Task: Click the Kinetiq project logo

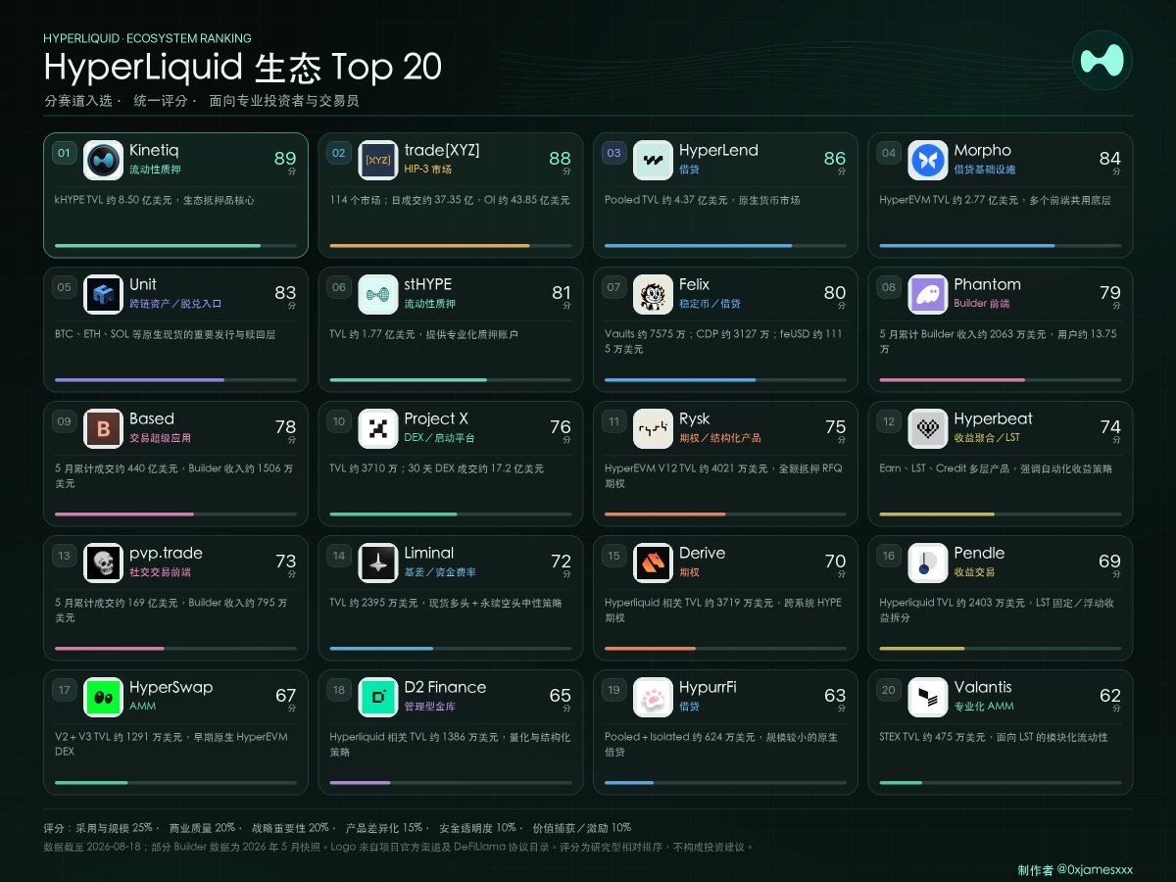Action: [103, 161]
